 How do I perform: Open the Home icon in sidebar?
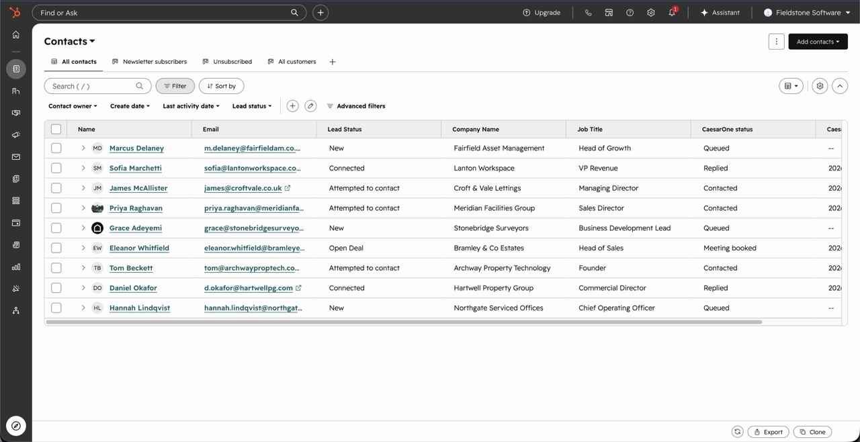[16, 35]
